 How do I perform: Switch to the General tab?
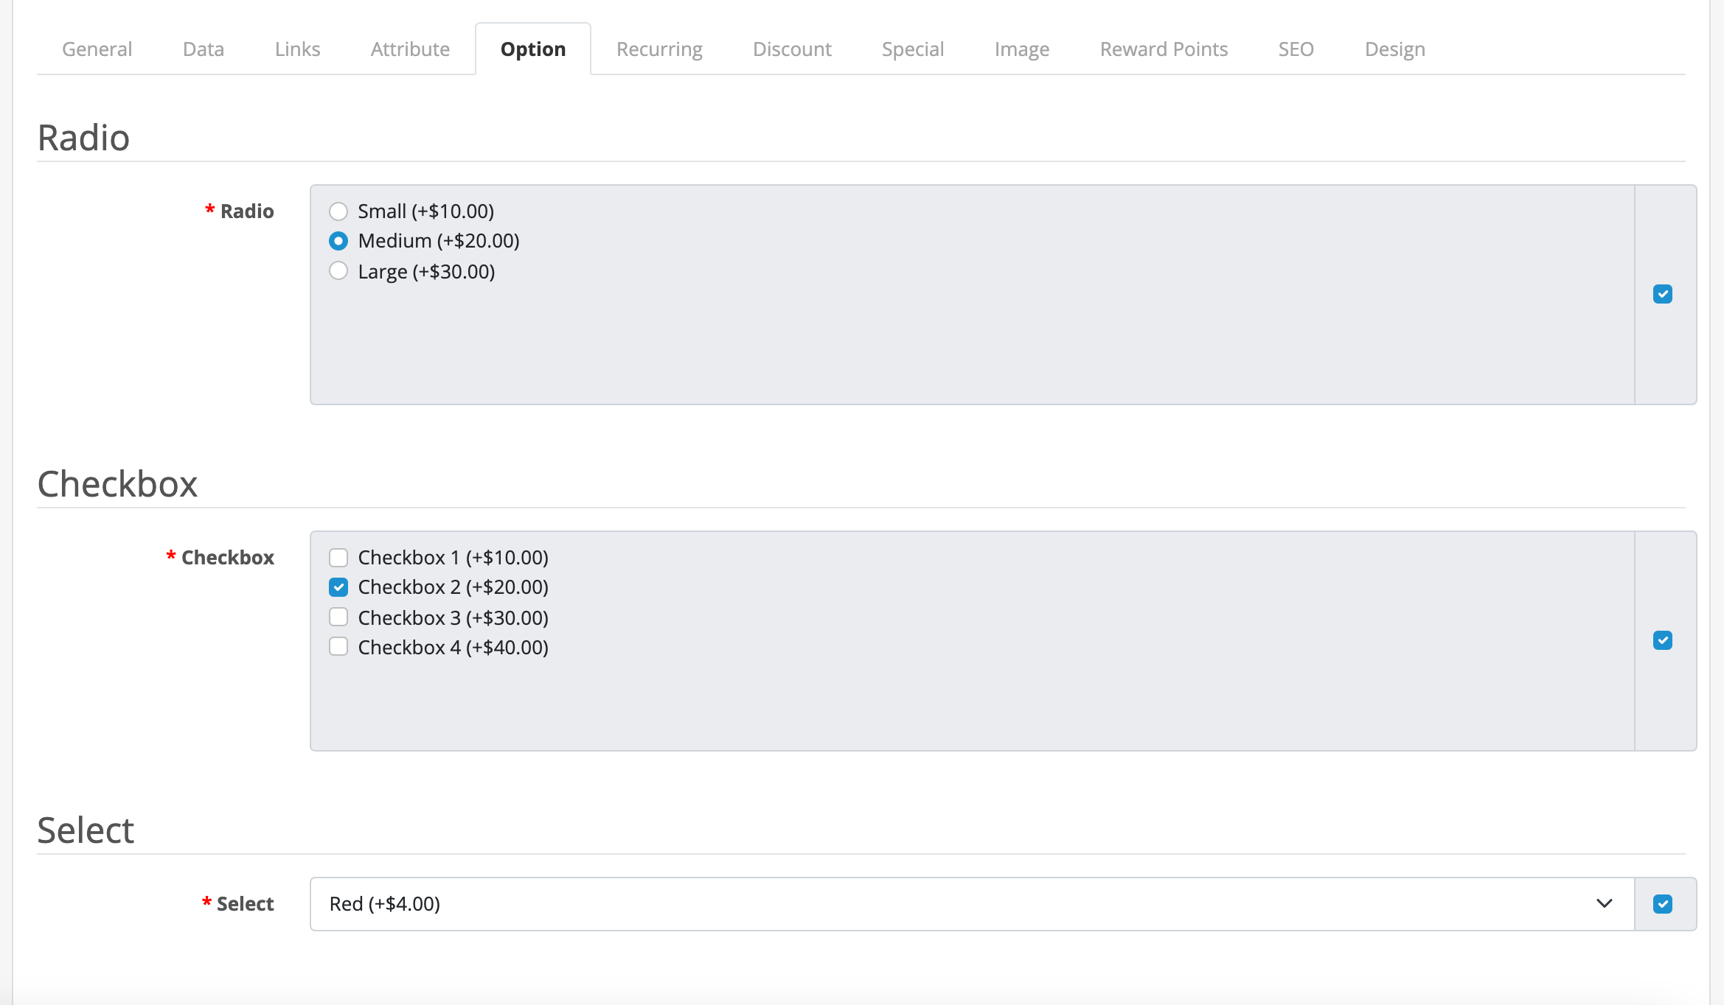97,49
